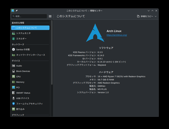
Task: Click the AMD Radeon Graphics processor value
Action: (108, 83)
